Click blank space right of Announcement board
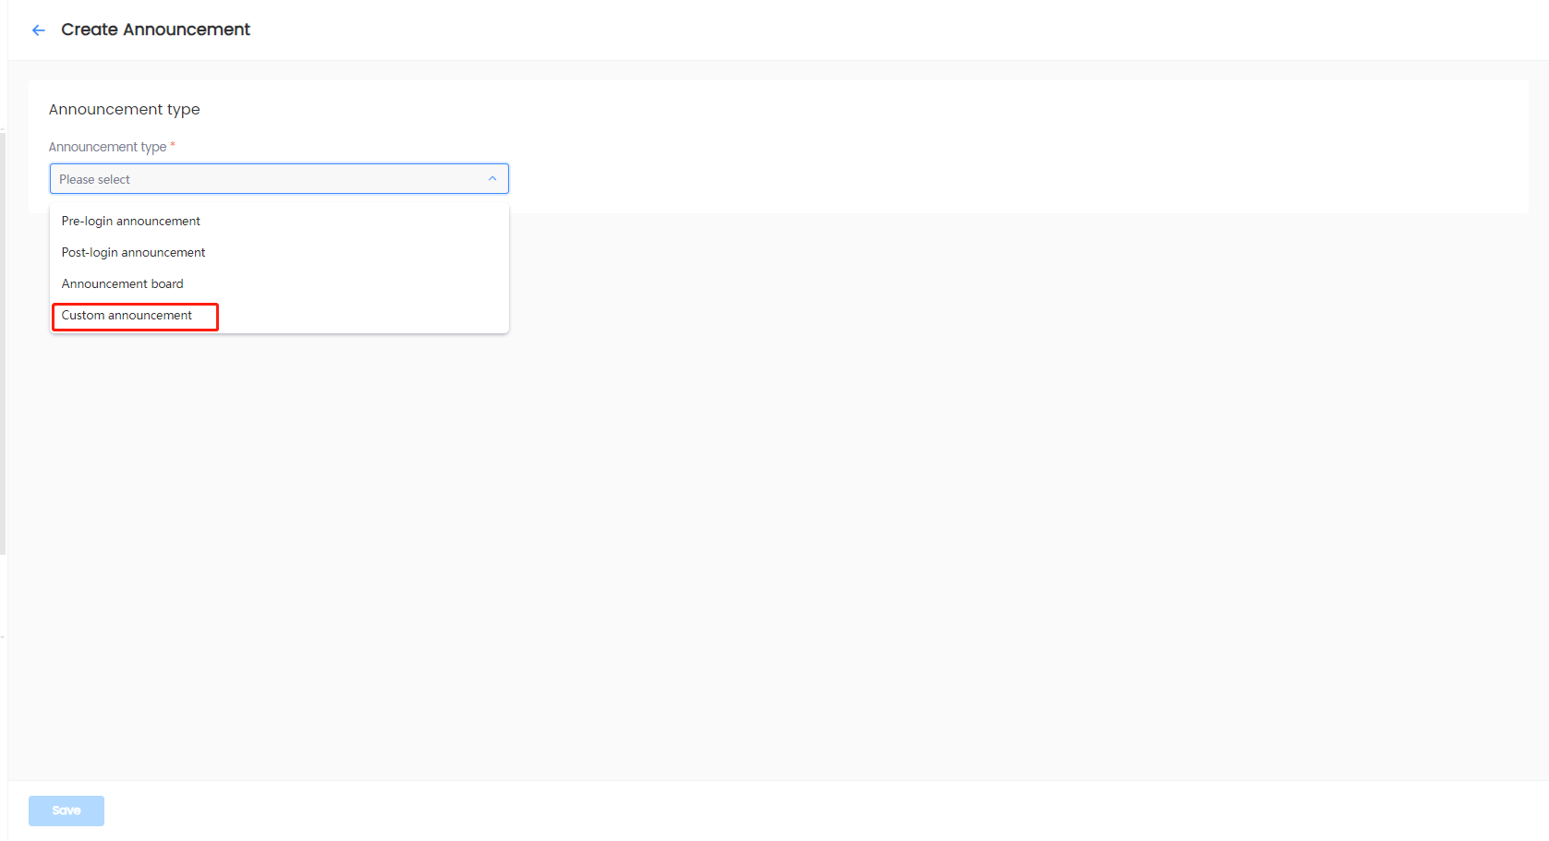Image resolution: width=1549 pixels, height=841 pixels. pyautogui.click(x=369, y=284)
